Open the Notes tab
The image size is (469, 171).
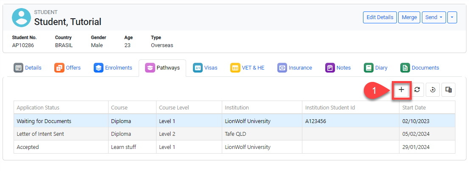coord(338,68)
